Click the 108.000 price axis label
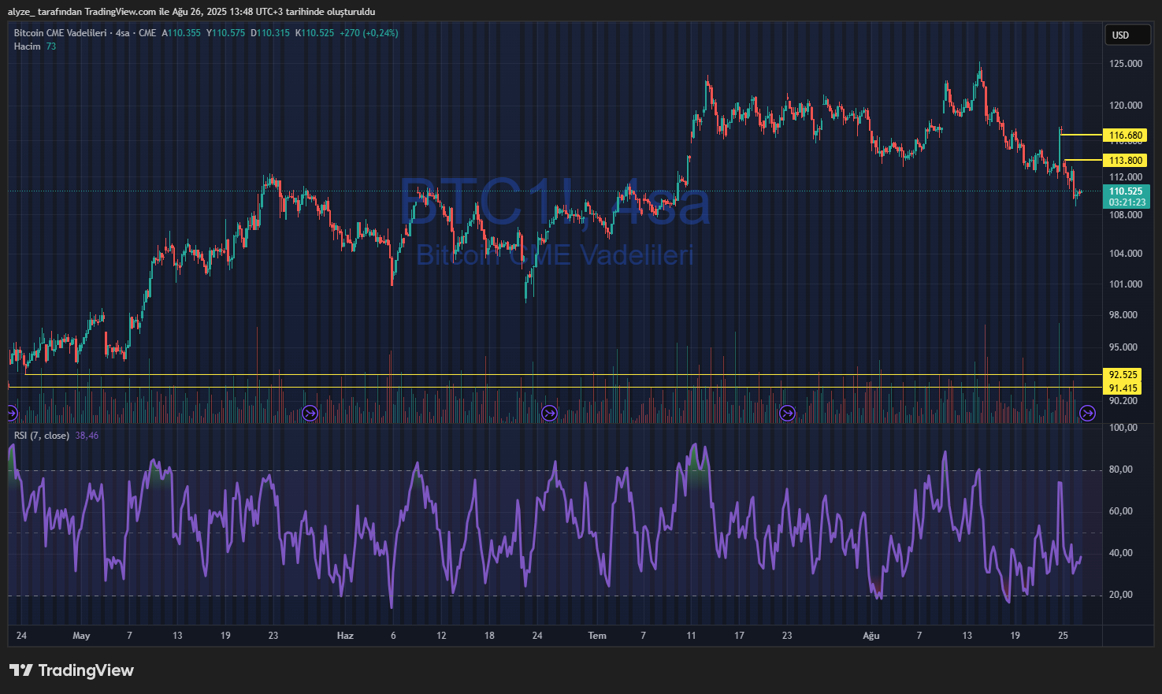Viewport: 1162px width, 694px height. (1126, 215)
